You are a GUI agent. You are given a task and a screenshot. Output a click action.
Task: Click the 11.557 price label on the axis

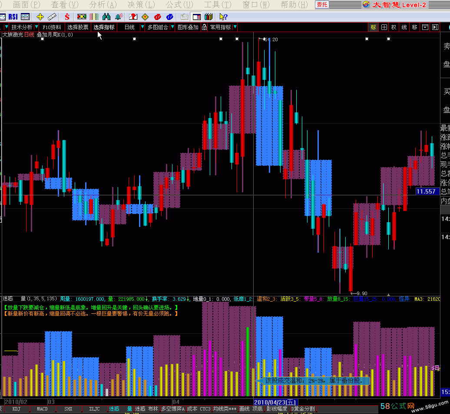point(426,191)
